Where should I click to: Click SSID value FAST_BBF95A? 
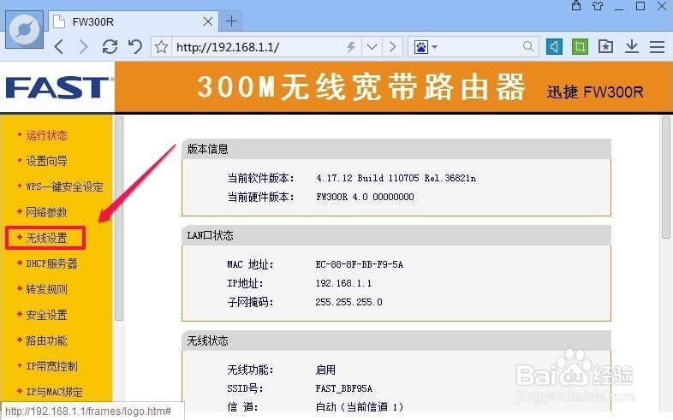(x=344, y=388)
